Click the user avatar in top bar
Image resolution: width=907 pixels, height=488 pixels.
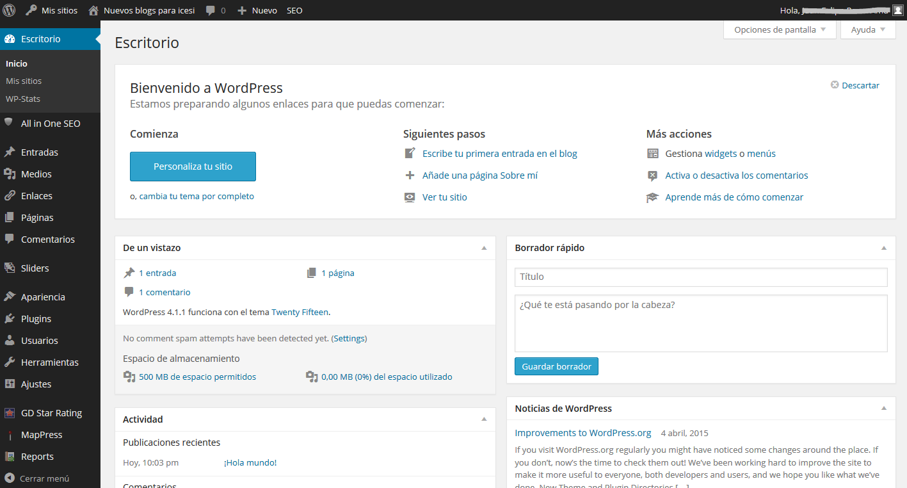[898, 10]
